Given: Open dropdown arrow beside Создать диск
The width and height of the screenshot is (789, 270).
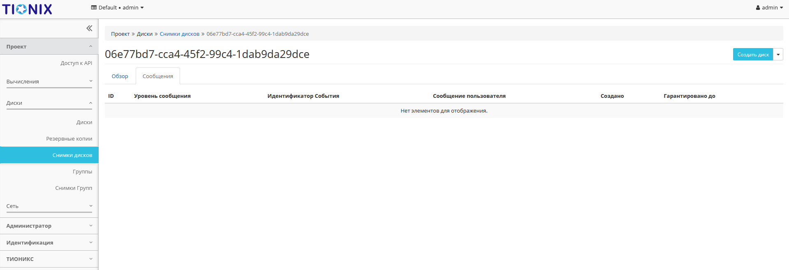Looking at the screenshot, I should click(x=778, y=54).
